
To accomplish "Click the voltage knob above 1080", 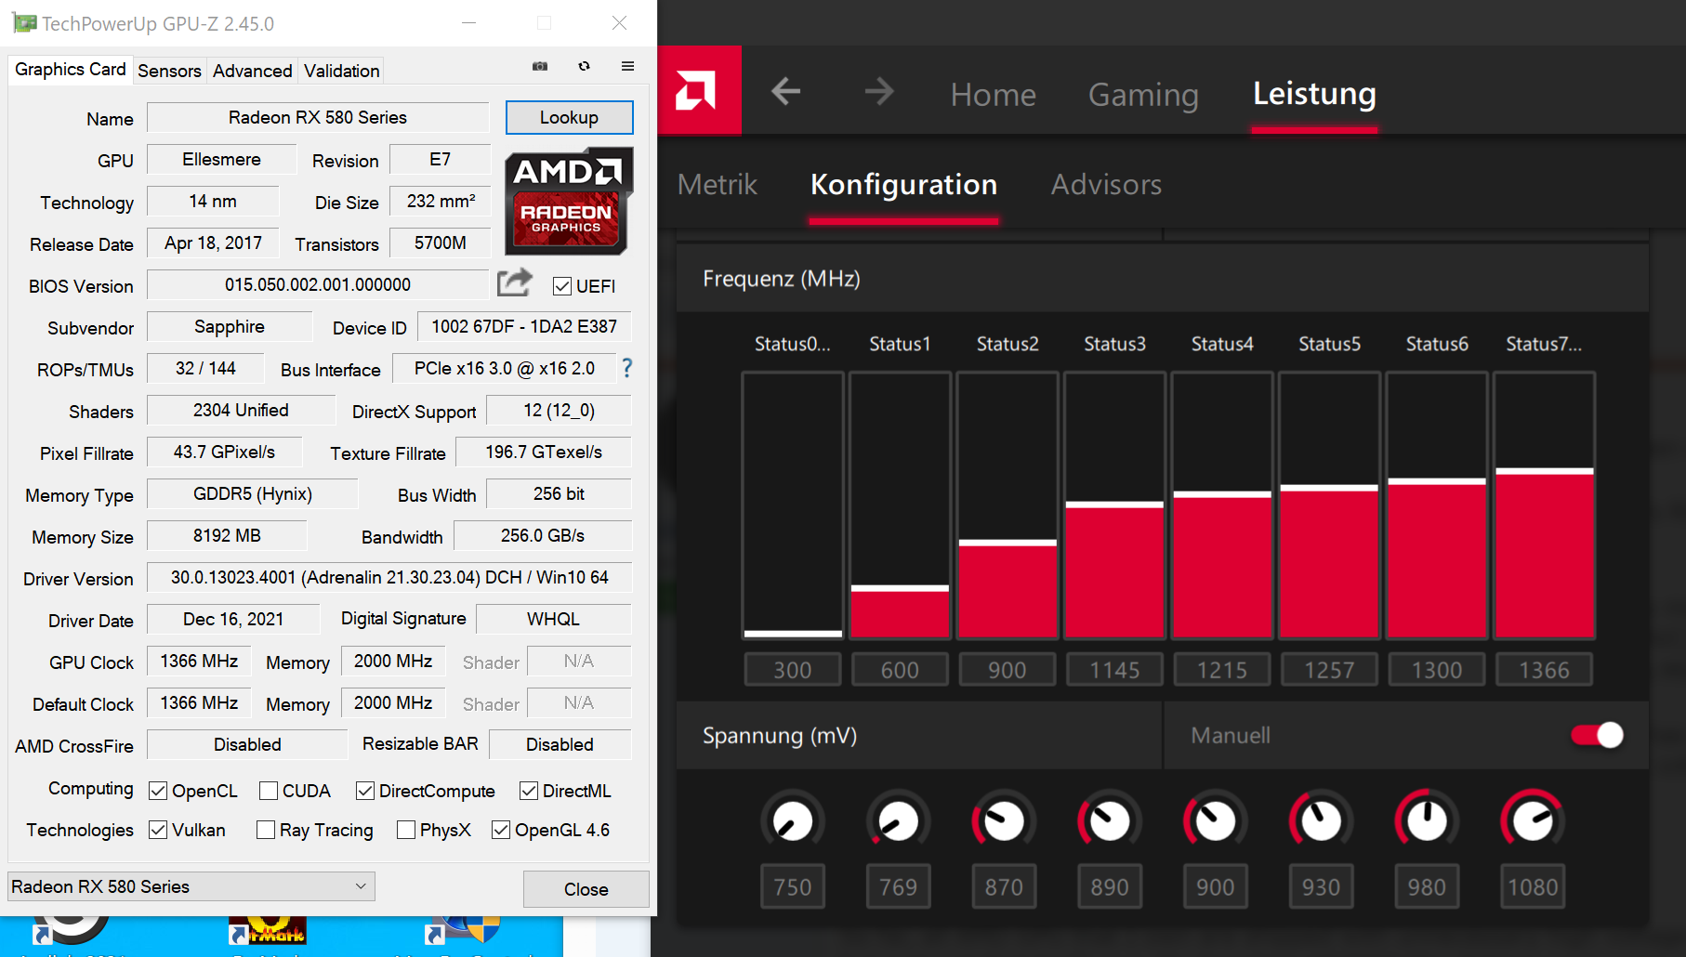I will pos(1533,820).
